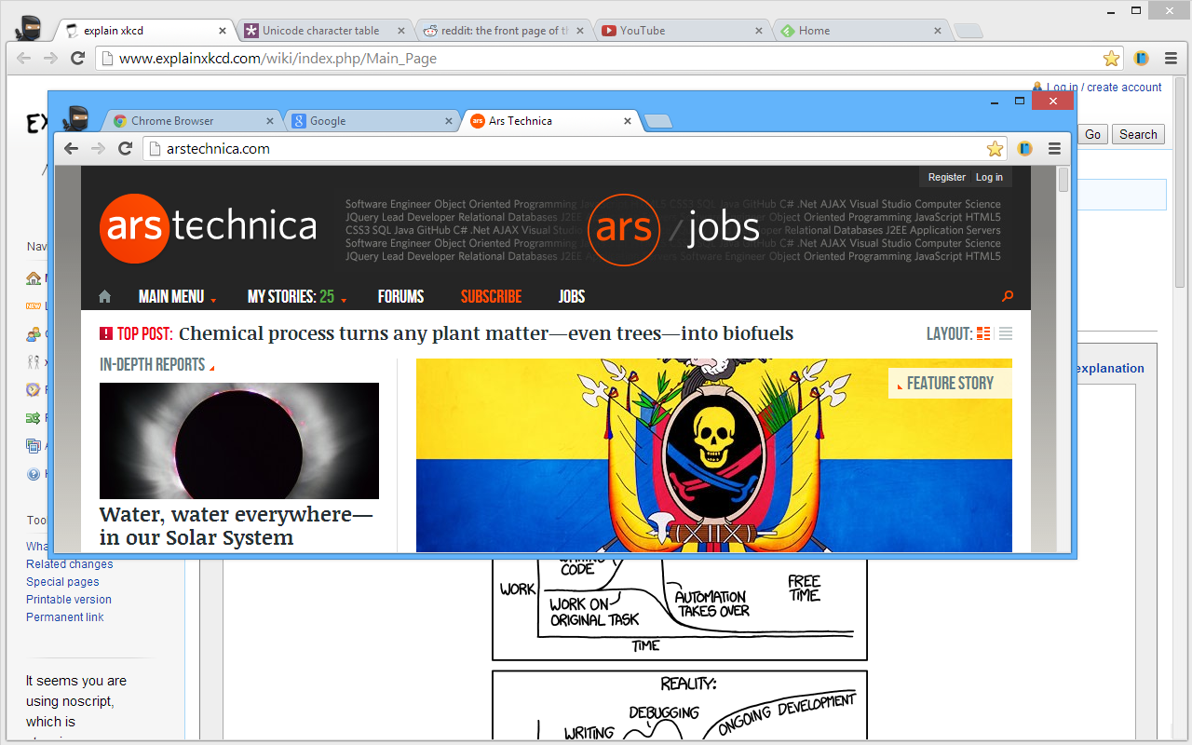The image size is (1192, 745).
Task: Click the create account link on explain xkcd
Action: point(1125,88)
